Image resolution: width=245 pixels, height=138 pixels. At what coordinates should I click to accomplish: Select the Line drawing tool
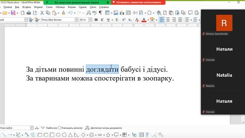(x=4, y=135)
